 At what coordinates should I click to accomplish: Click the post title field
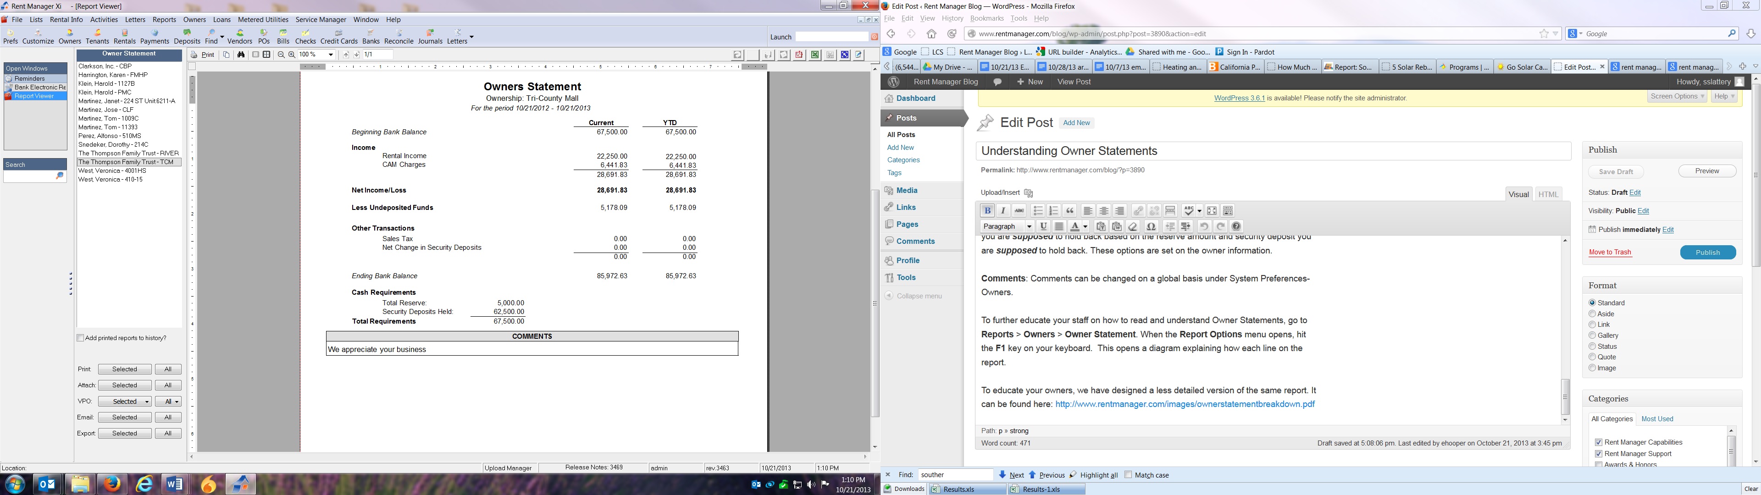click(x=1273, y=151)
